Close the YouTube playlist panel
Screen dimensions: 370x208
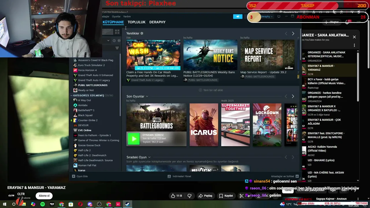(354, 37)
